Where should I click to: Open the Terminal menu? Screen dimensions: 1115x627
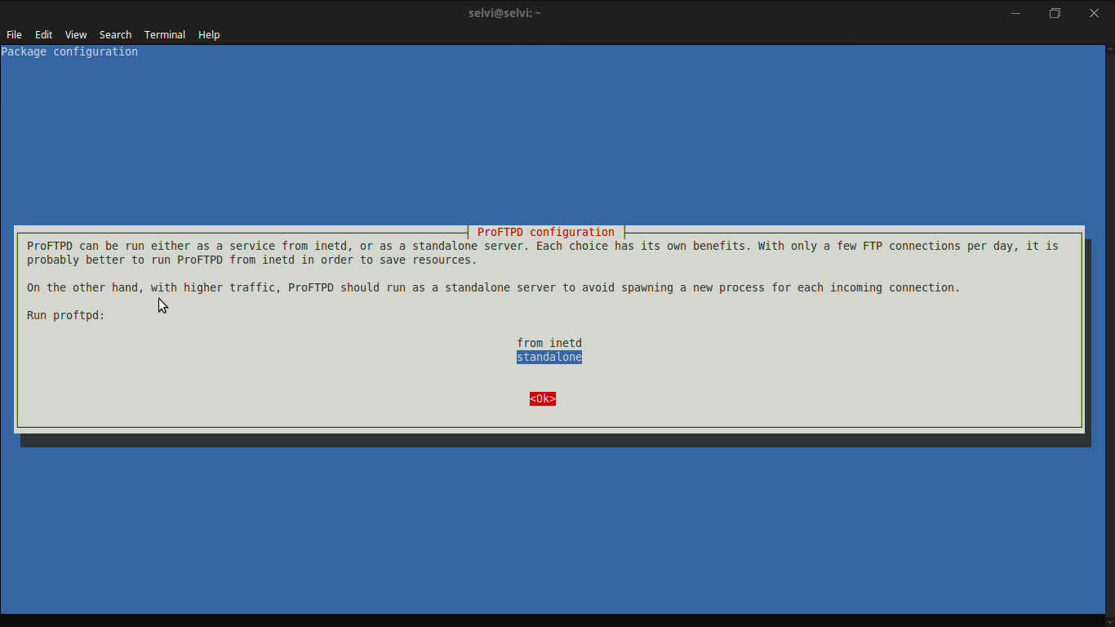click(165, 34)
